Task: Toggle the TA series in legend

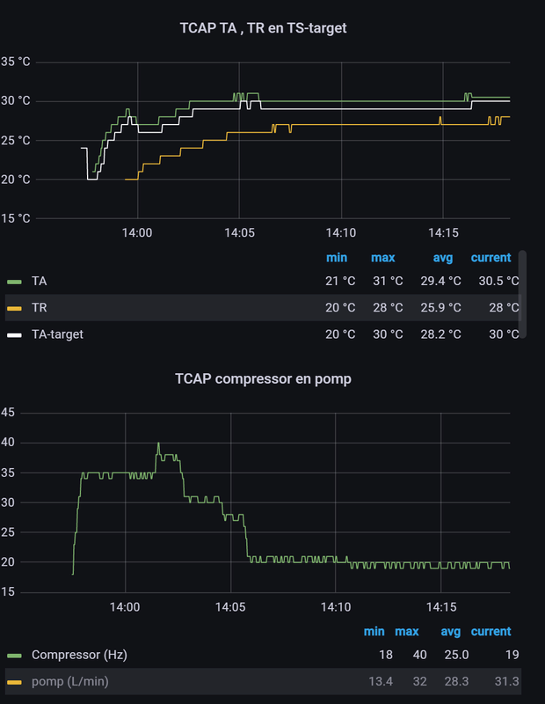Action: pos(39,281)
